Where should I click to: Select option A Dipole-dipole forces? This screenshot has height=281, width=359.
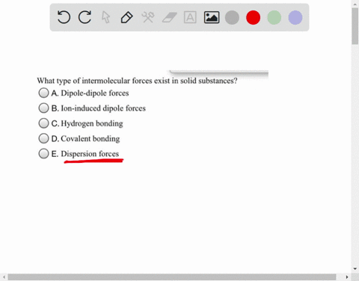point(43,93)
